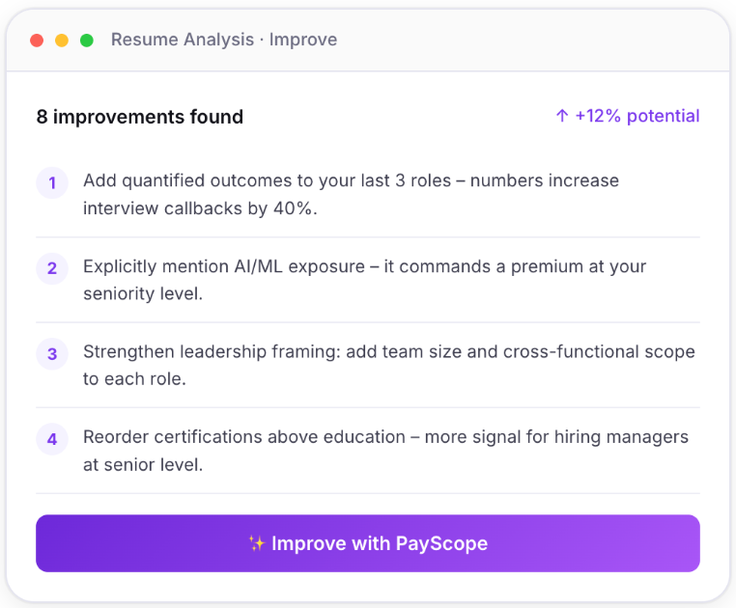Click the up arrow potential icon
The image size is (736, 608).
[x=562, y=116]
